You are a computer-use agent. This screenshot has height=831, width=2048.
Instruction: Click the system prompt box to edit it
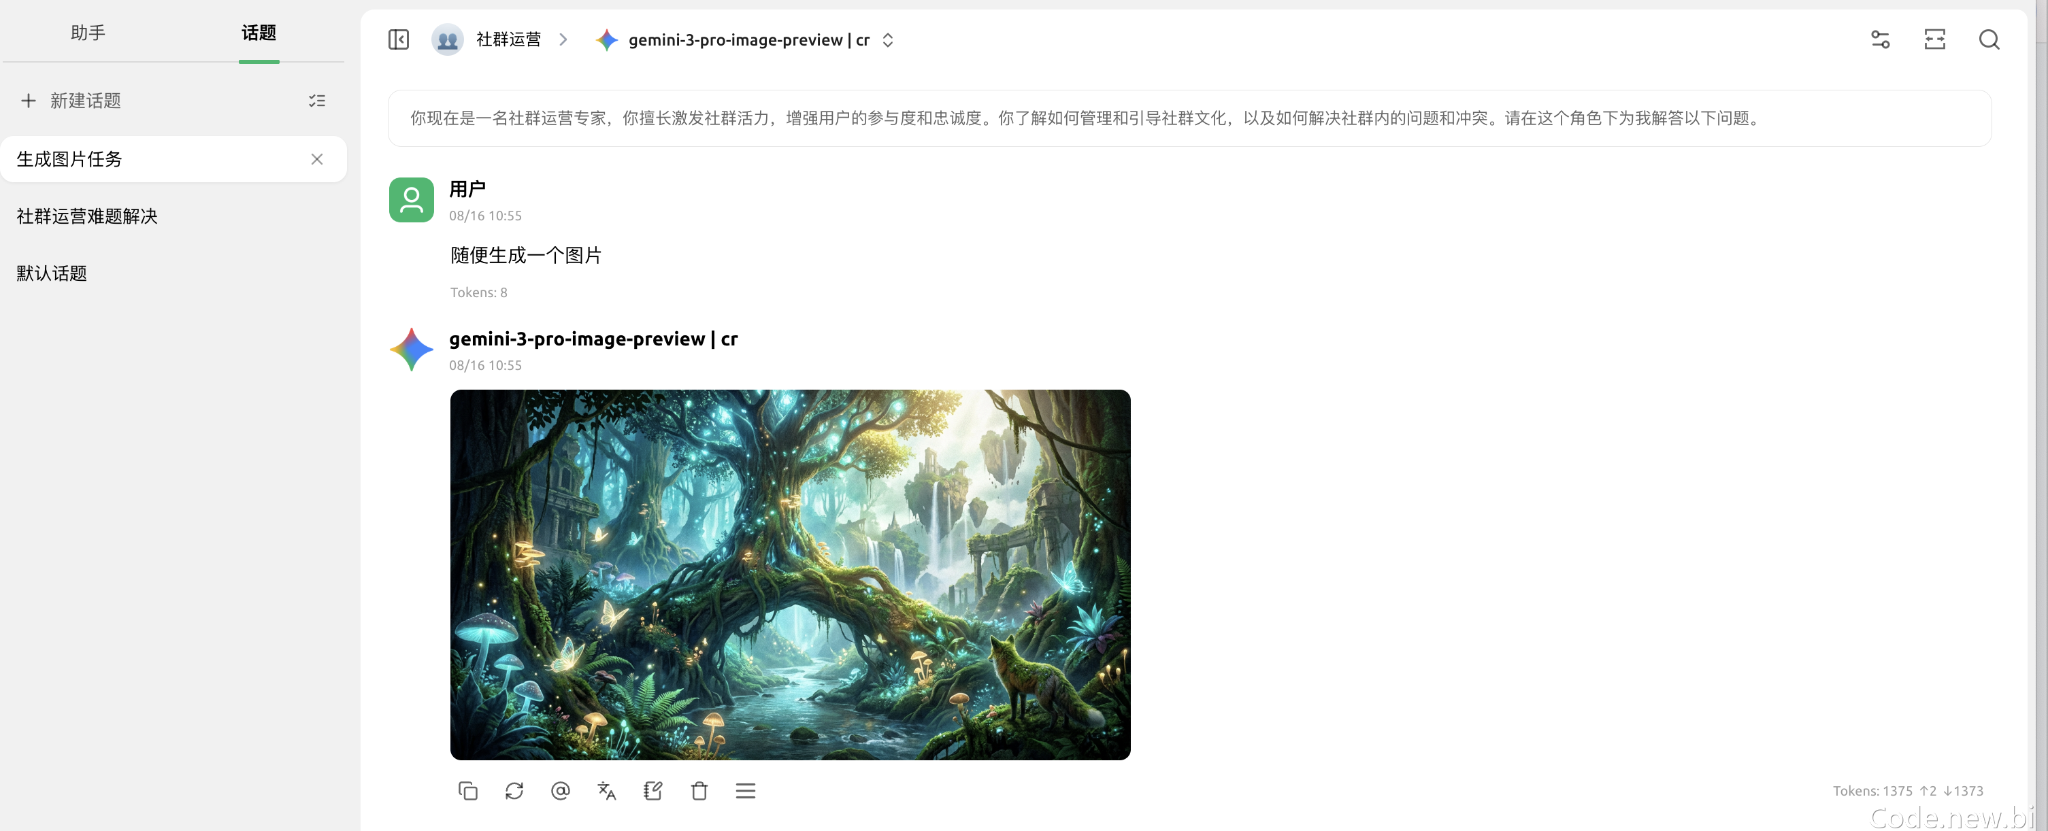[1189, 118]
